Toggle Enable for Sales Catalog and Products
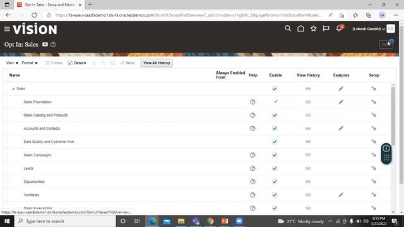Image resolution: width=404 pixels, height=227 pixels. point(275,115)
